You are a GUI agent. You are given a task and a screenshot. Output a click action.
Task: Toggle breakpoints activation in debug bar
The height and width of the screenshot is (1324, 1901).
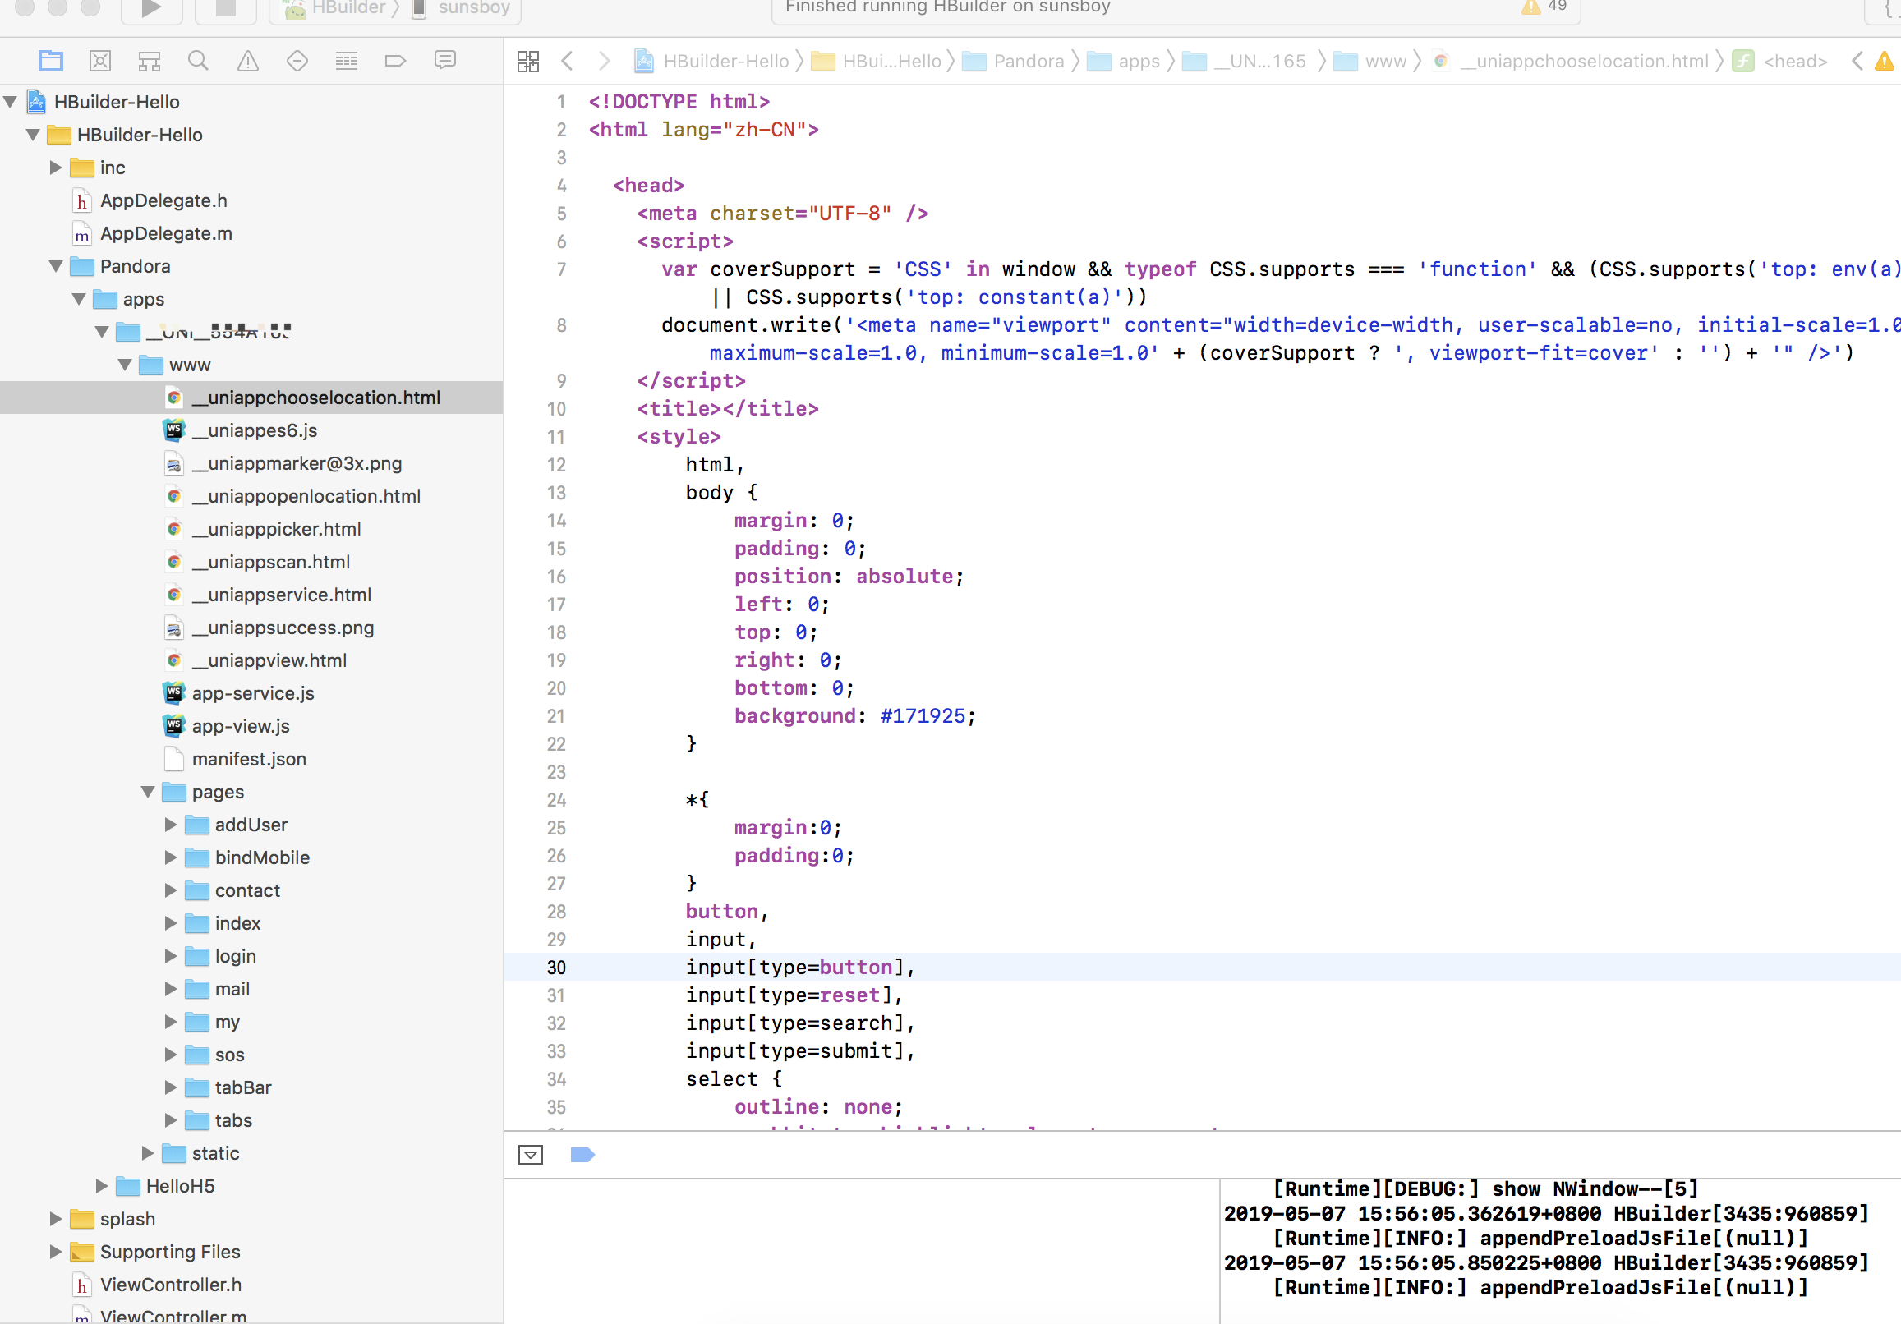click(x=583, y=1154)
